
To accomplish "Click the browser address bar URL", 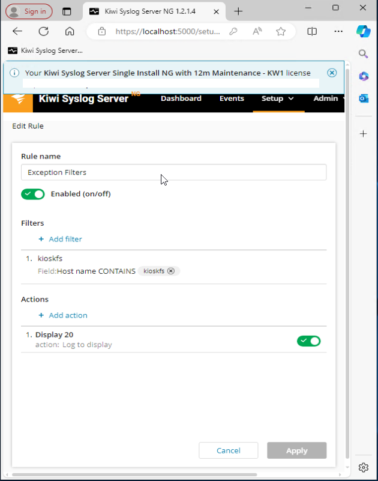I will coord(167,31).
